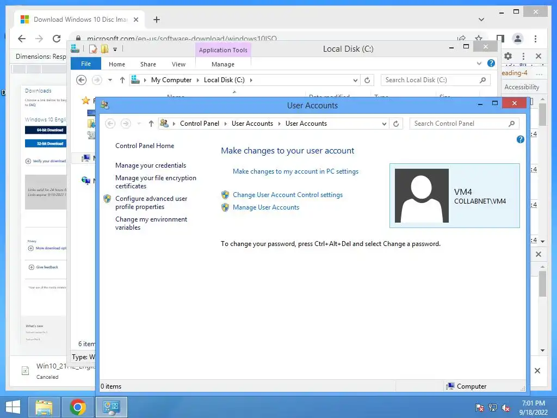Open Manage your file encryption certificates
Viewport: 557px width, 418px height.
[156, 182]
